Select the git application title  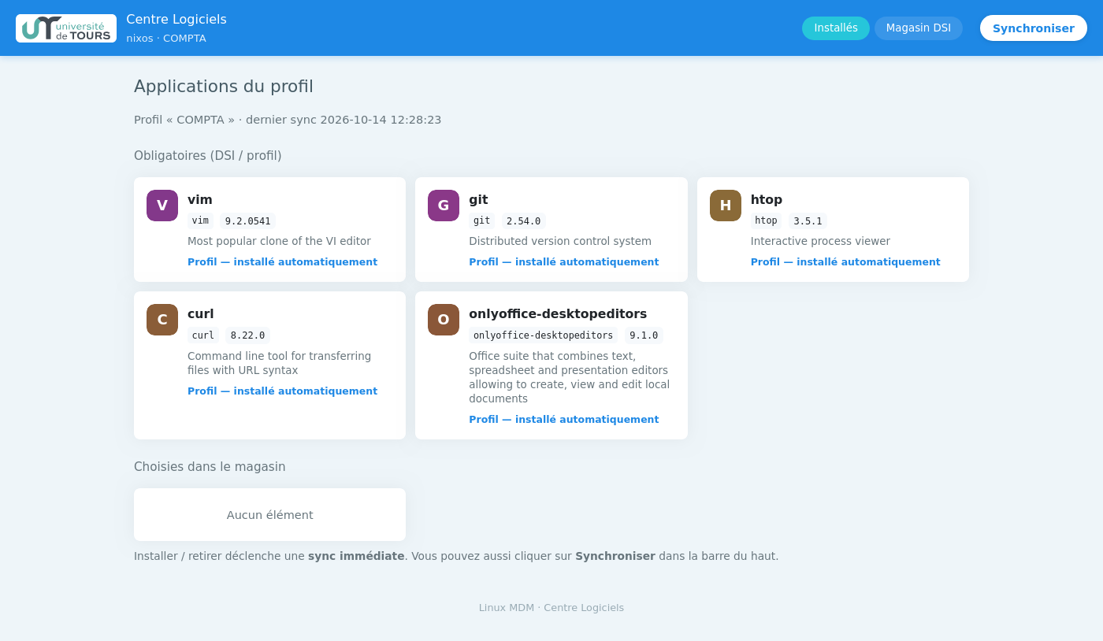click(x=478, y=200)
